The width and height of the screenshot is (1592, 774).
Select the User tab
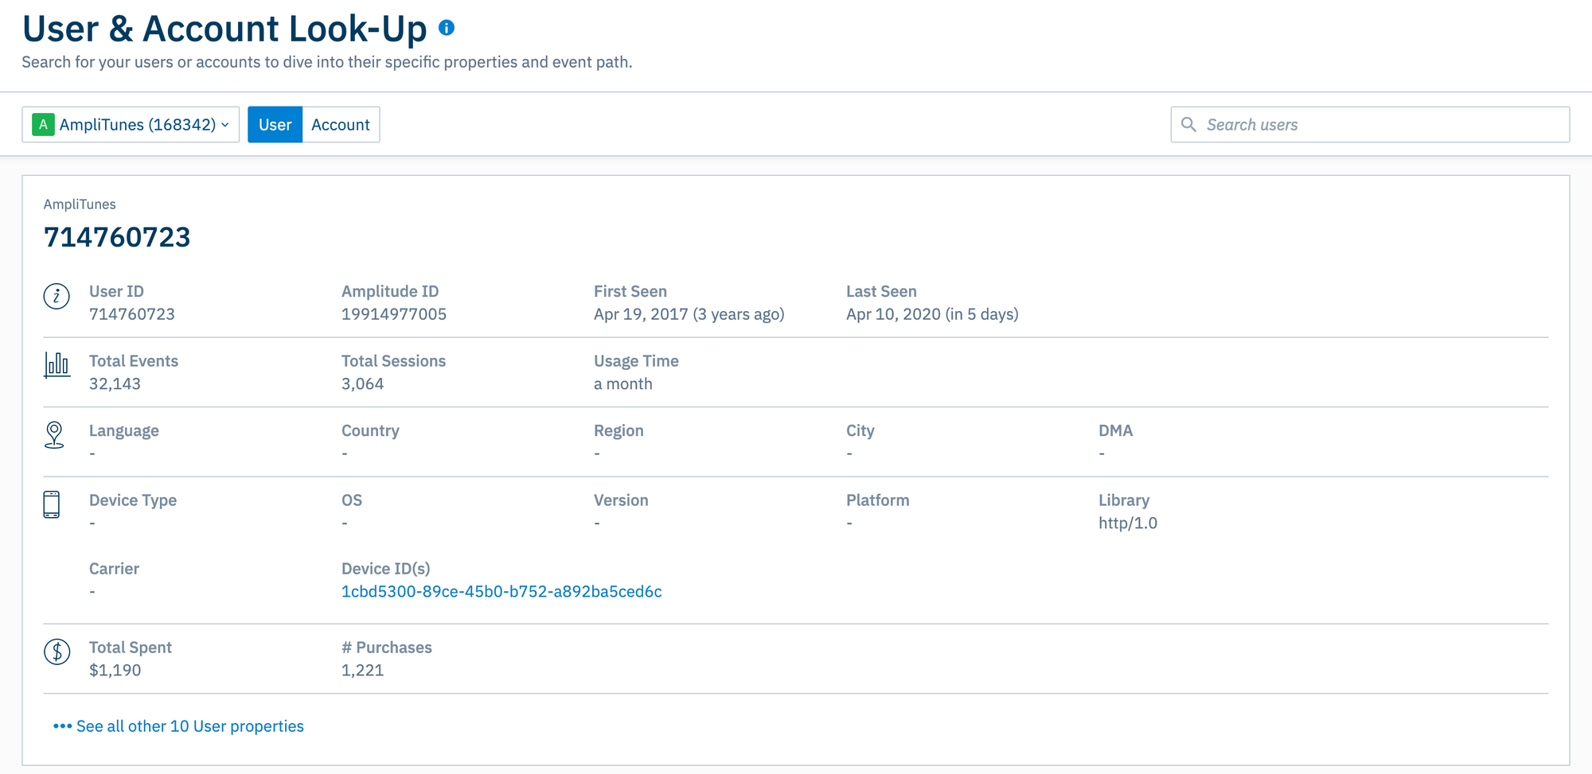coord(275,124)
